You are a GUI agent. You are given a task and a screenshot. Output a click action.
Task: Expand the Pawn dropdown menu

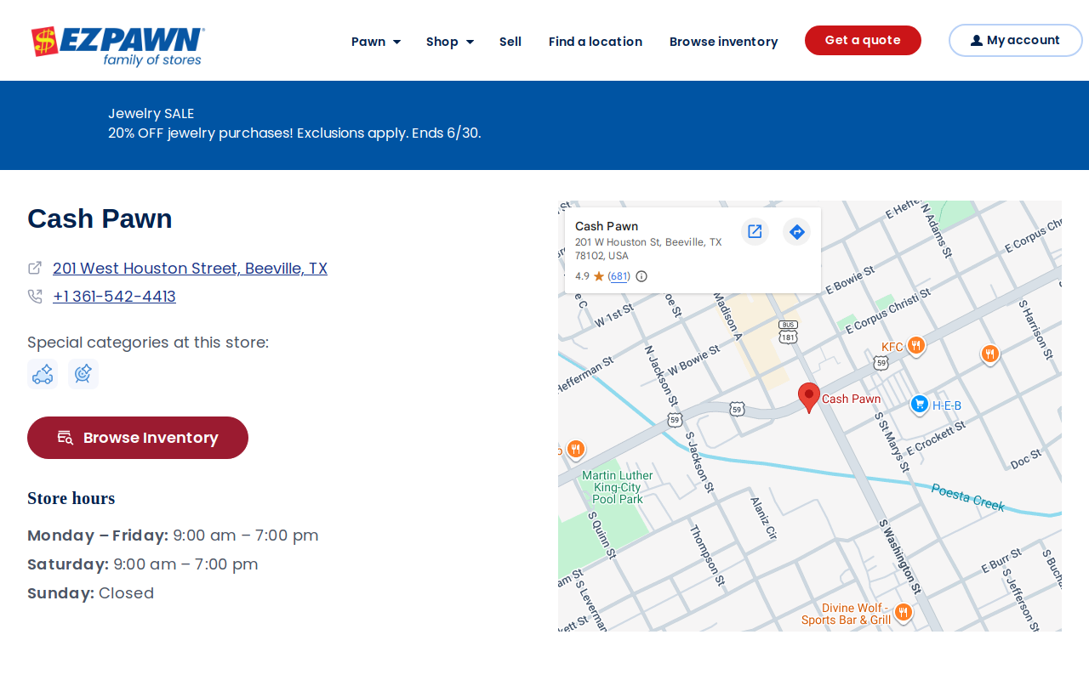coord(376,42)
